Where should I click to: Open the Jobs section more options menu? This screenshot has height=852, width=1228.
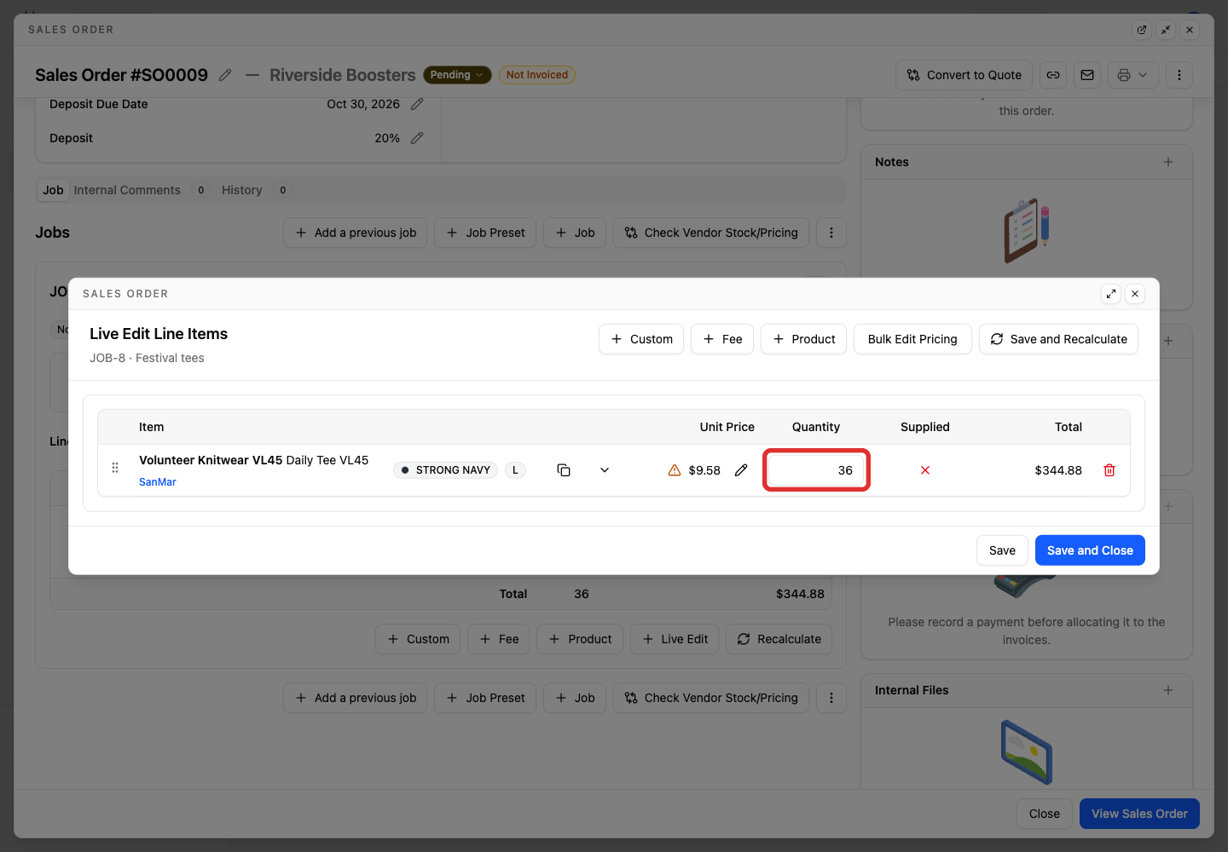pyautogui.click(x=831, y=233)
